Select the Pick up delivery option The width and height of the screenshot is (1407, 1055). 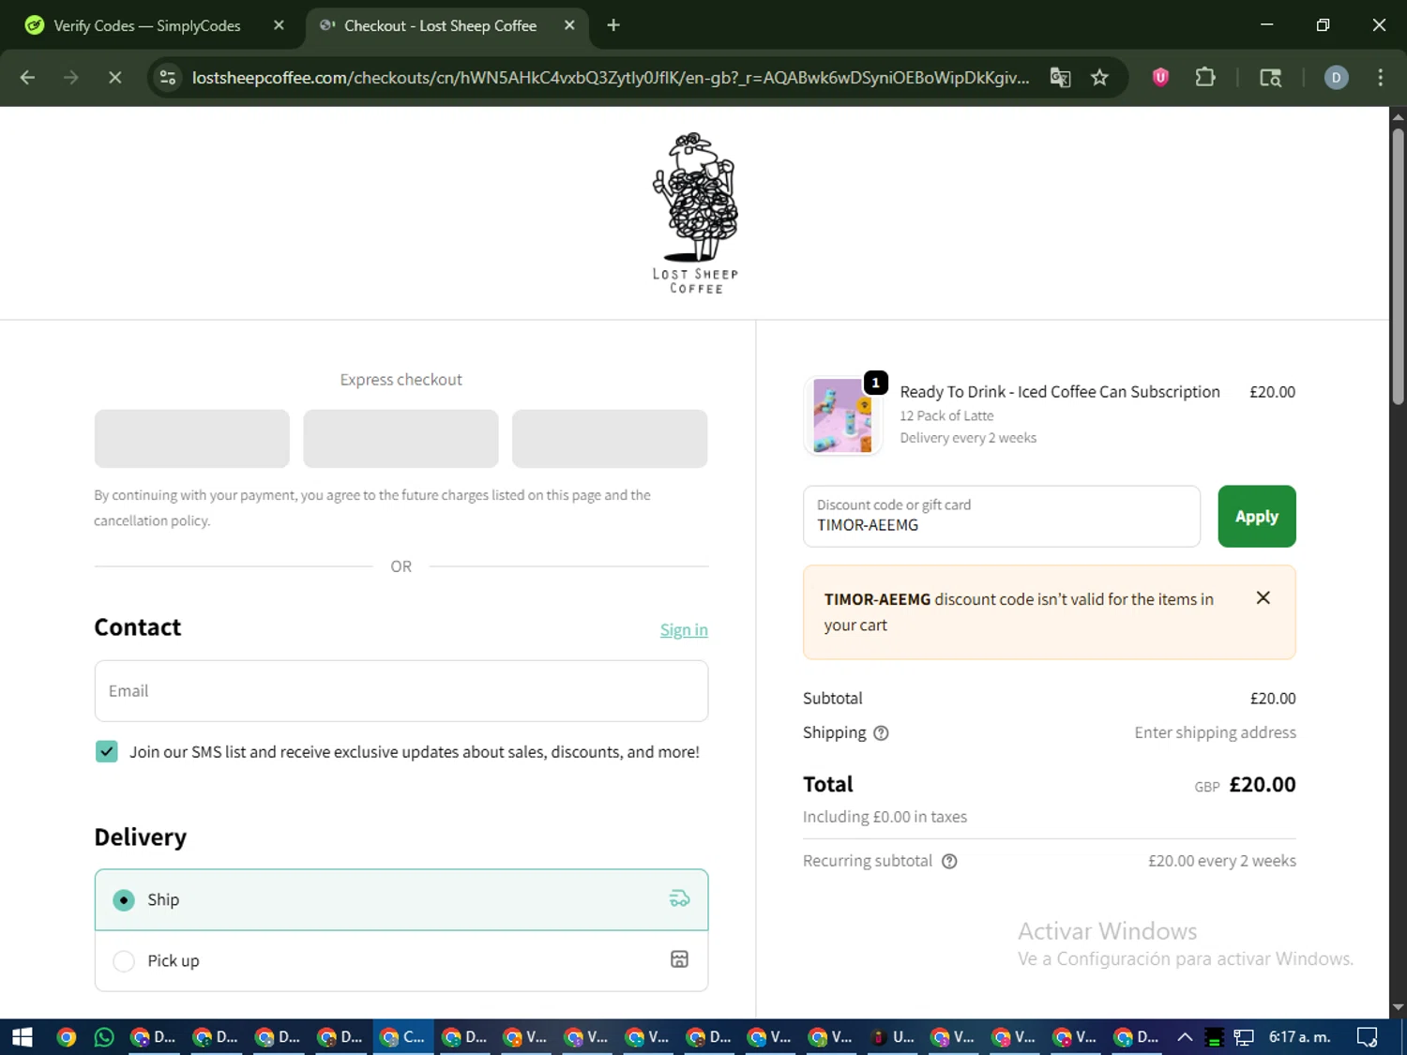(x=401, y=960)
